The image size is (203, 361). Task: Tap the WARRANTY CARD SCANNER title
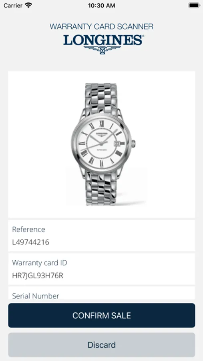(101, 26)
